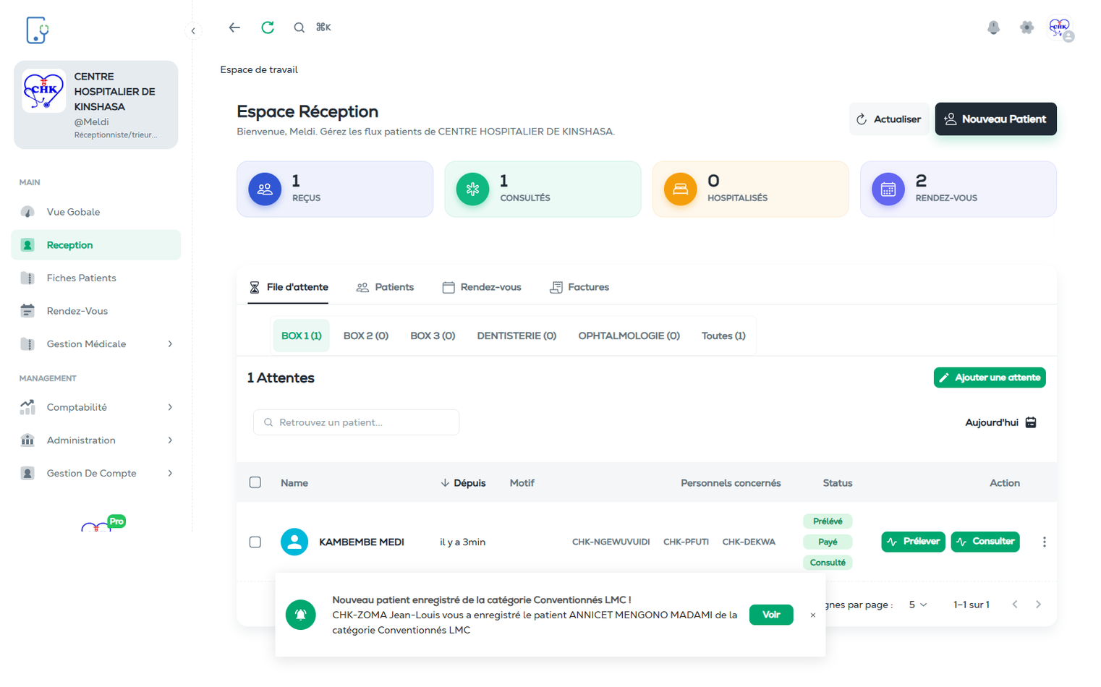Click the Retrouvez un patient search field
The height and width of the screenshot is (687, 1101).
coord(356,422)
